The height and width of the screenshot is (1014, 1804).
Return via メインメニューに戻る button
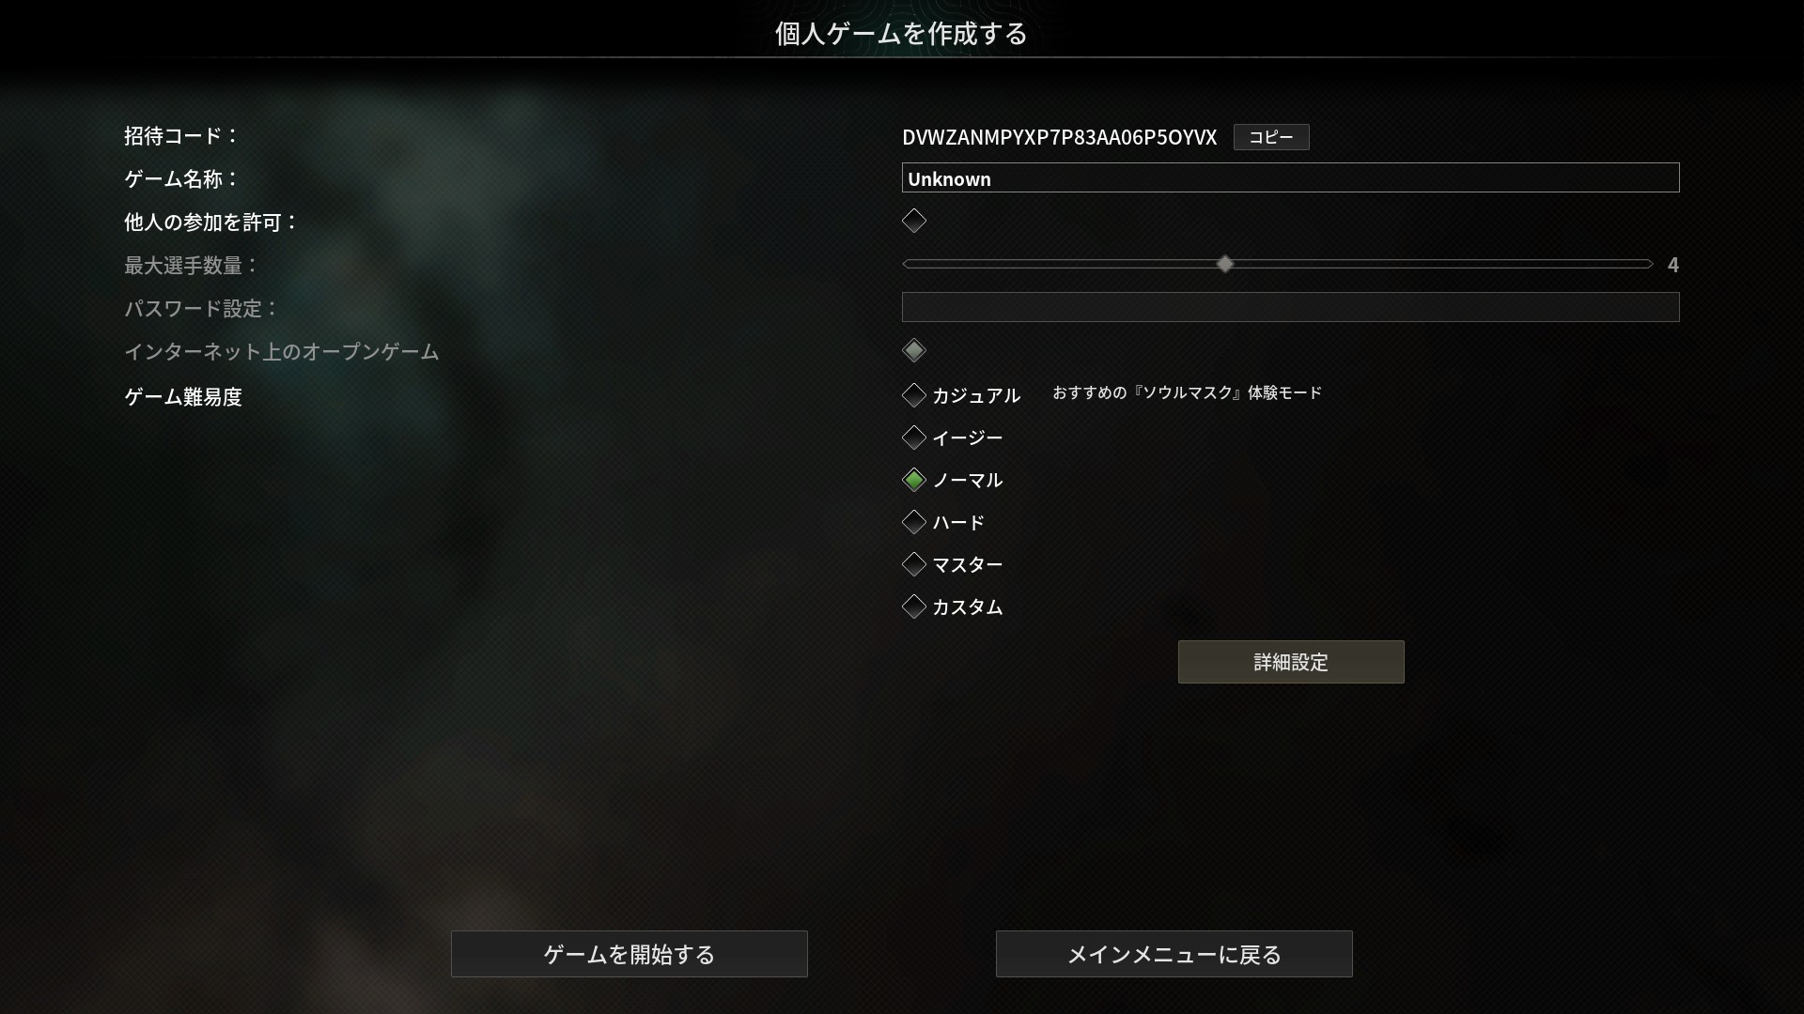tap(1174, 954)
